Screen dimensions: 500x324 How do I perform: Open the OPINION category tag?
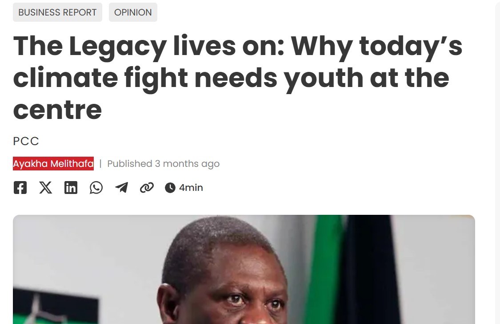click(x=133, y=12)
